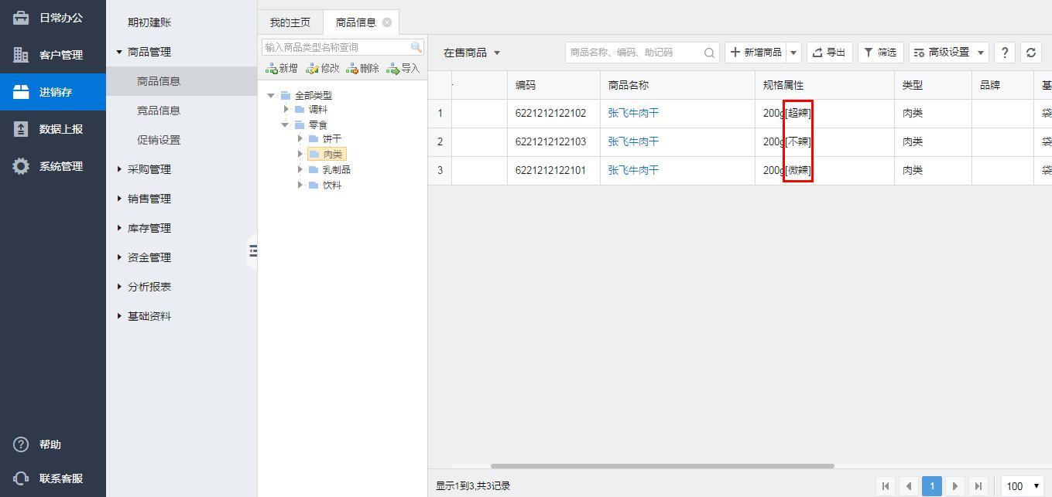Click the horizontal scrollbar under the table
Viewport: 1052px width, 497px height.
(662, 466)
